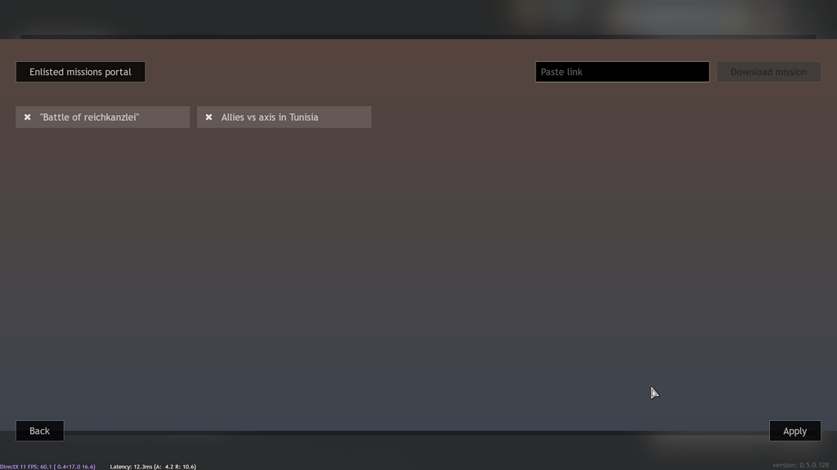Place cursor in the Paste link box

coord(622,72)
